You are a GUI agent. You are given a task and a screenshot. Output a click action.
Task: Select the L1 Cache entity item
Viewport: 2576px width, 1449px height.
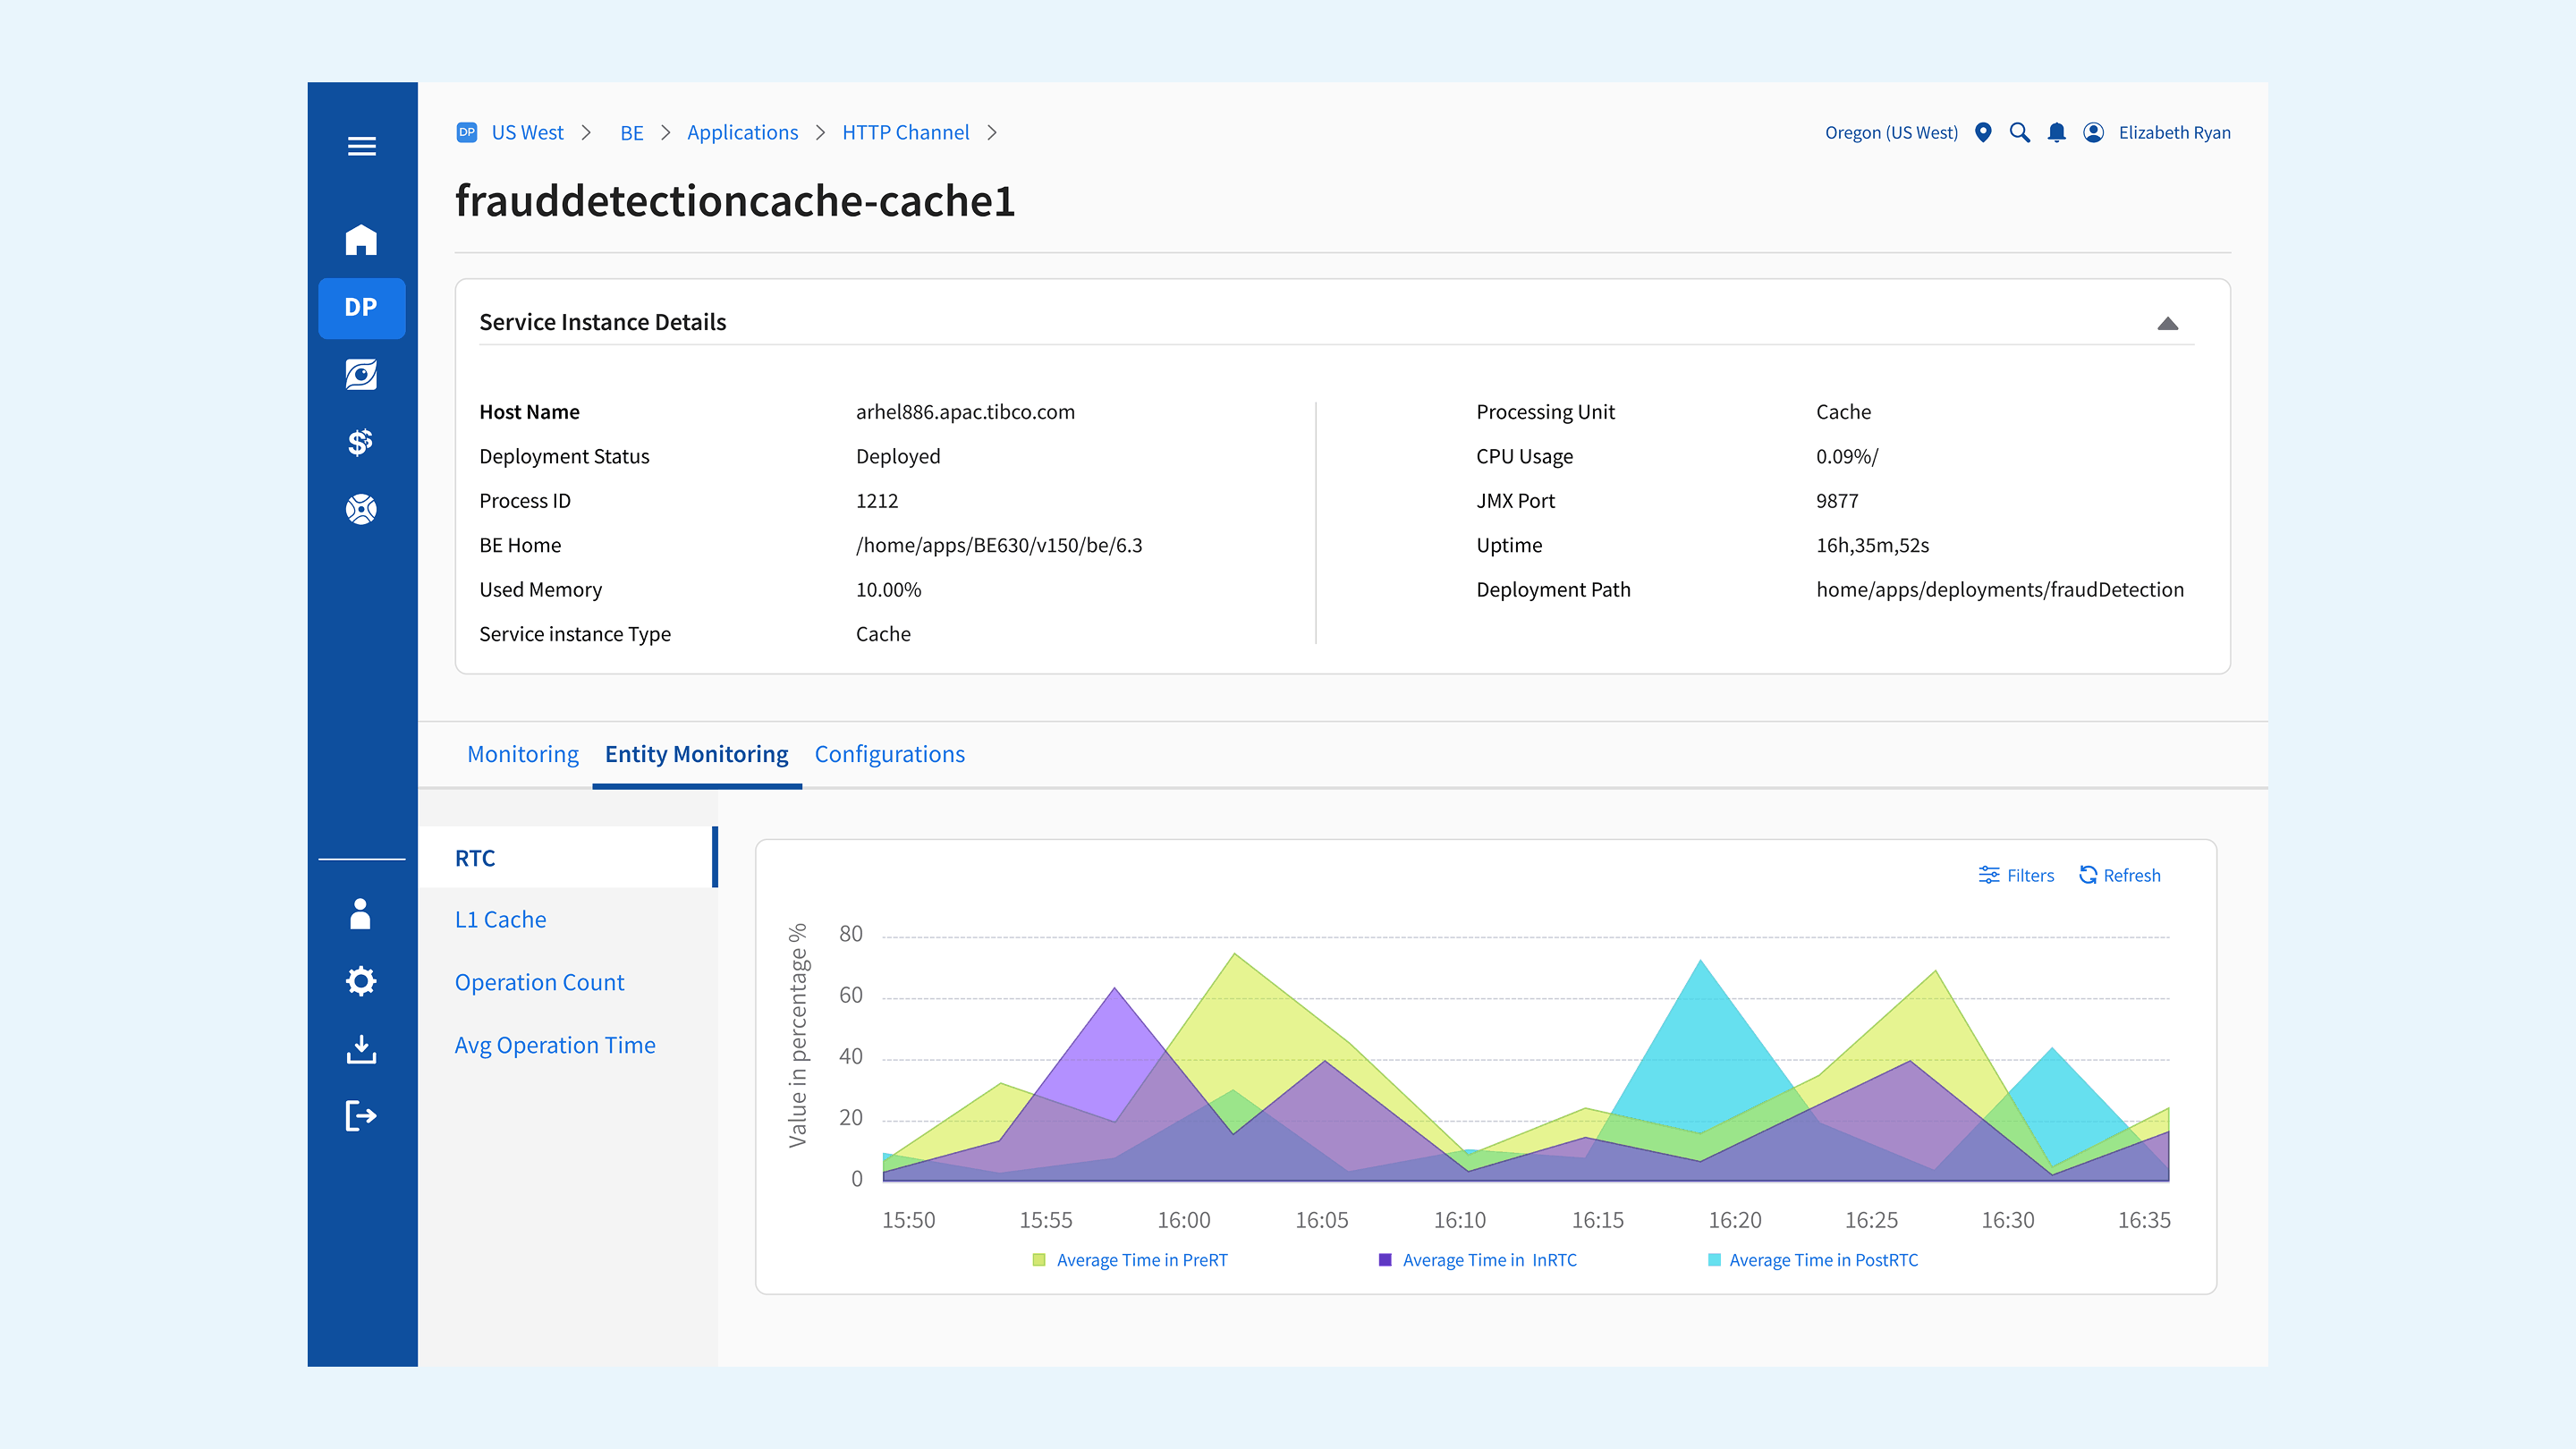click(500, 919)
